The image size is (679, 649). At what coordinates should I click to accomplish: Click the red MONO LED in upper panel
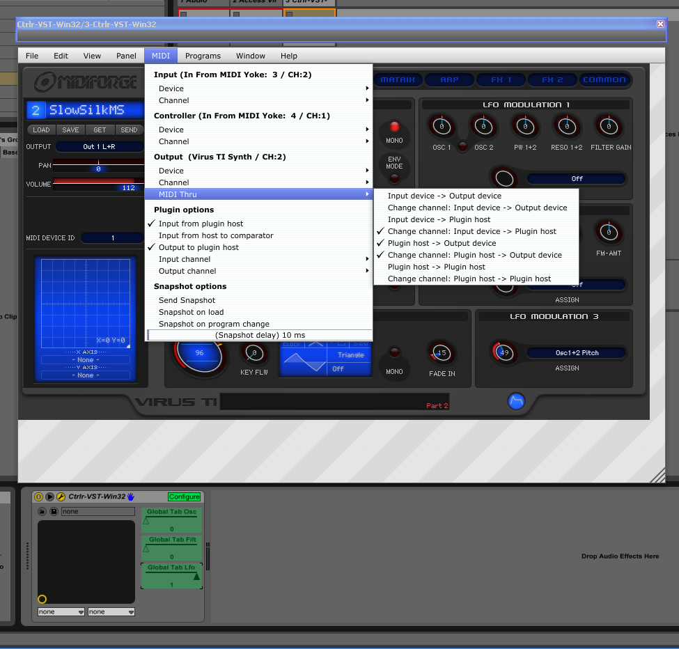(394, 127)
